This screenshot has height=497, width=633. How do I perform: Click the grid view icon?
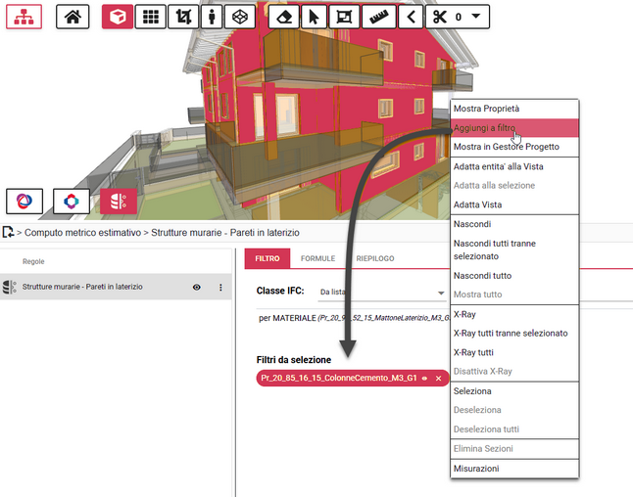pyautogui.click(x=149, y=17)
